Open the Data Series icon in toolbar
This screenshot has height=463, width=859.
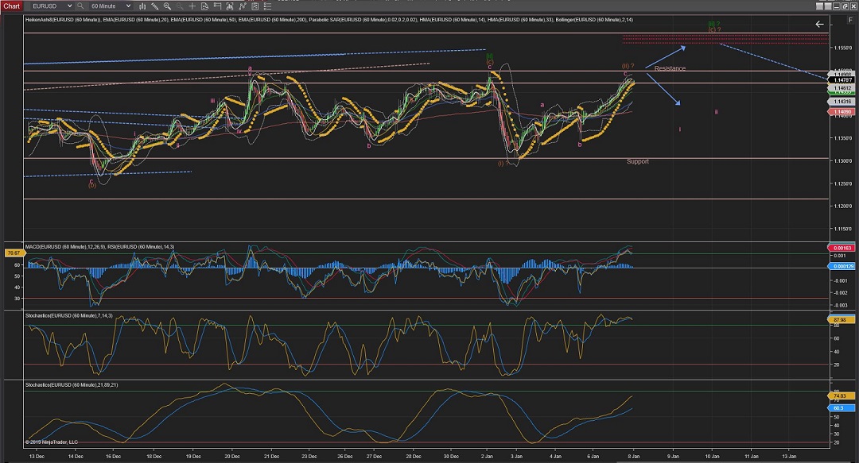230,6
